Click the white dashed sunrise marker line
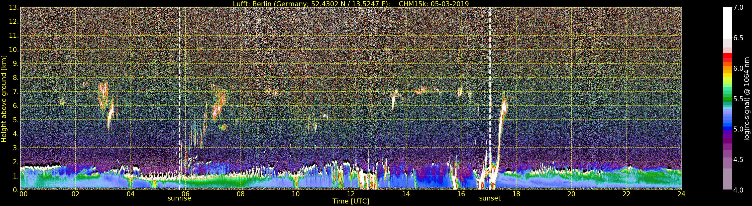752x206 pixels. click(179, 98)
